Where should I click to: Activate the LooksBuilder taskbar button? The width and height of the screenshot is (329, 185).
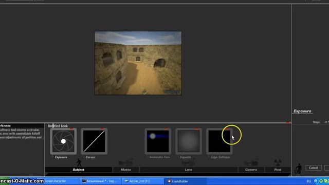point(186,181)
